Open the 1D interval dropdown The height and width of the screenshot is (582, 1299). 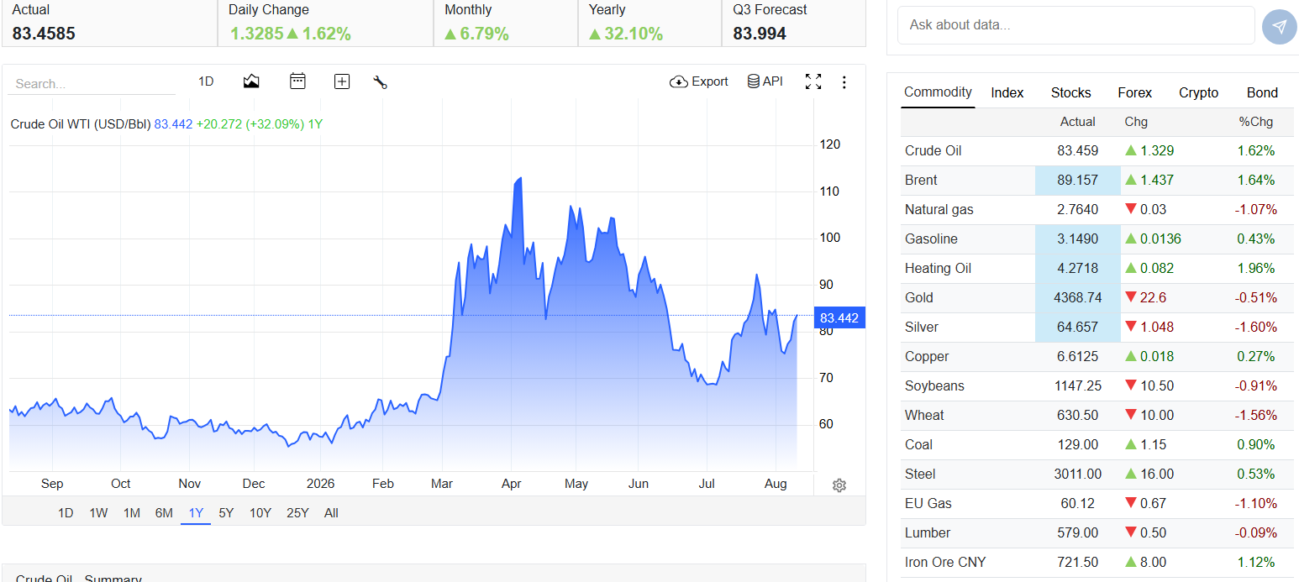click(x=206, y=81)
